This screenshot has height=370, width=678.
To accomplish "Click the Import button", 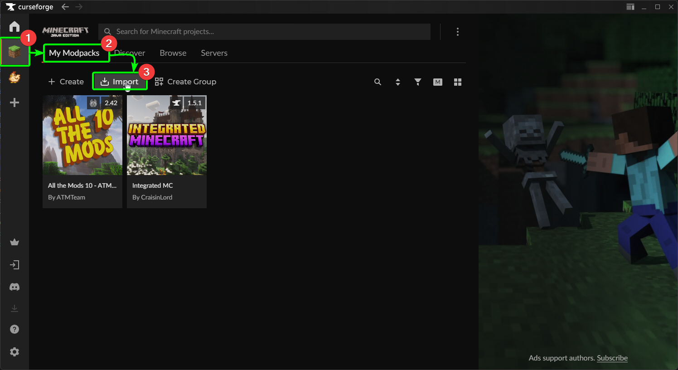I will (120, 82).
